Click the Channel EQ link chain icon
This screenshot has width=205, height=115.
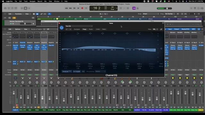pyautogui.click(x=161, y=29)
